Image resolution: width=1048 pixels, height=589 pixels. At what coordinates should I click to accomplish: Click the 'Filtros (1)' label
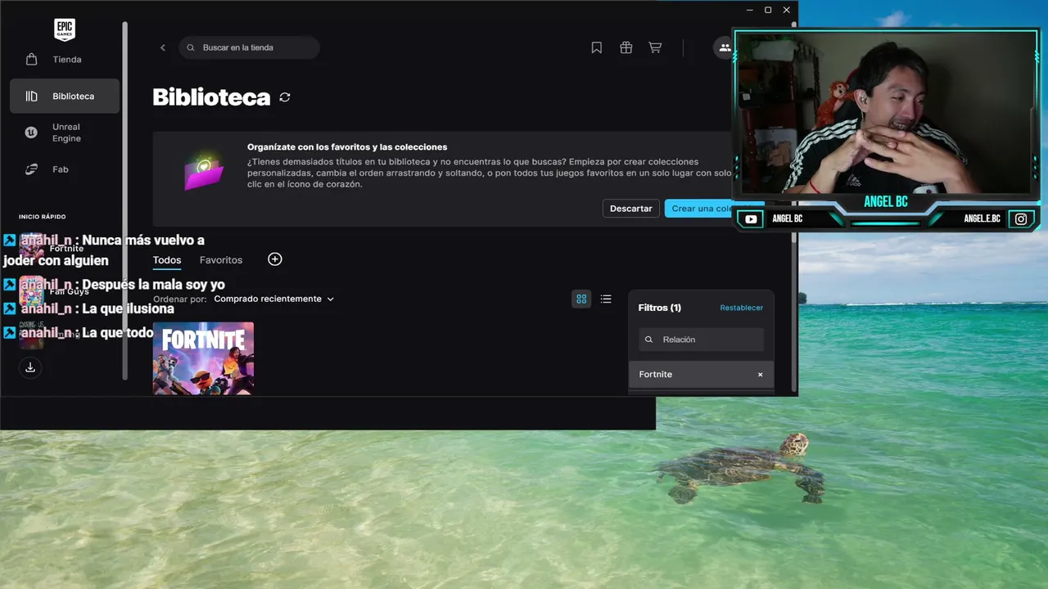tap(660, 308)
